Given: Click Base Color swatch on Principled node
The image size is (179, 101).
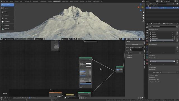Looking at the screenshot, I should pos(88,63).
